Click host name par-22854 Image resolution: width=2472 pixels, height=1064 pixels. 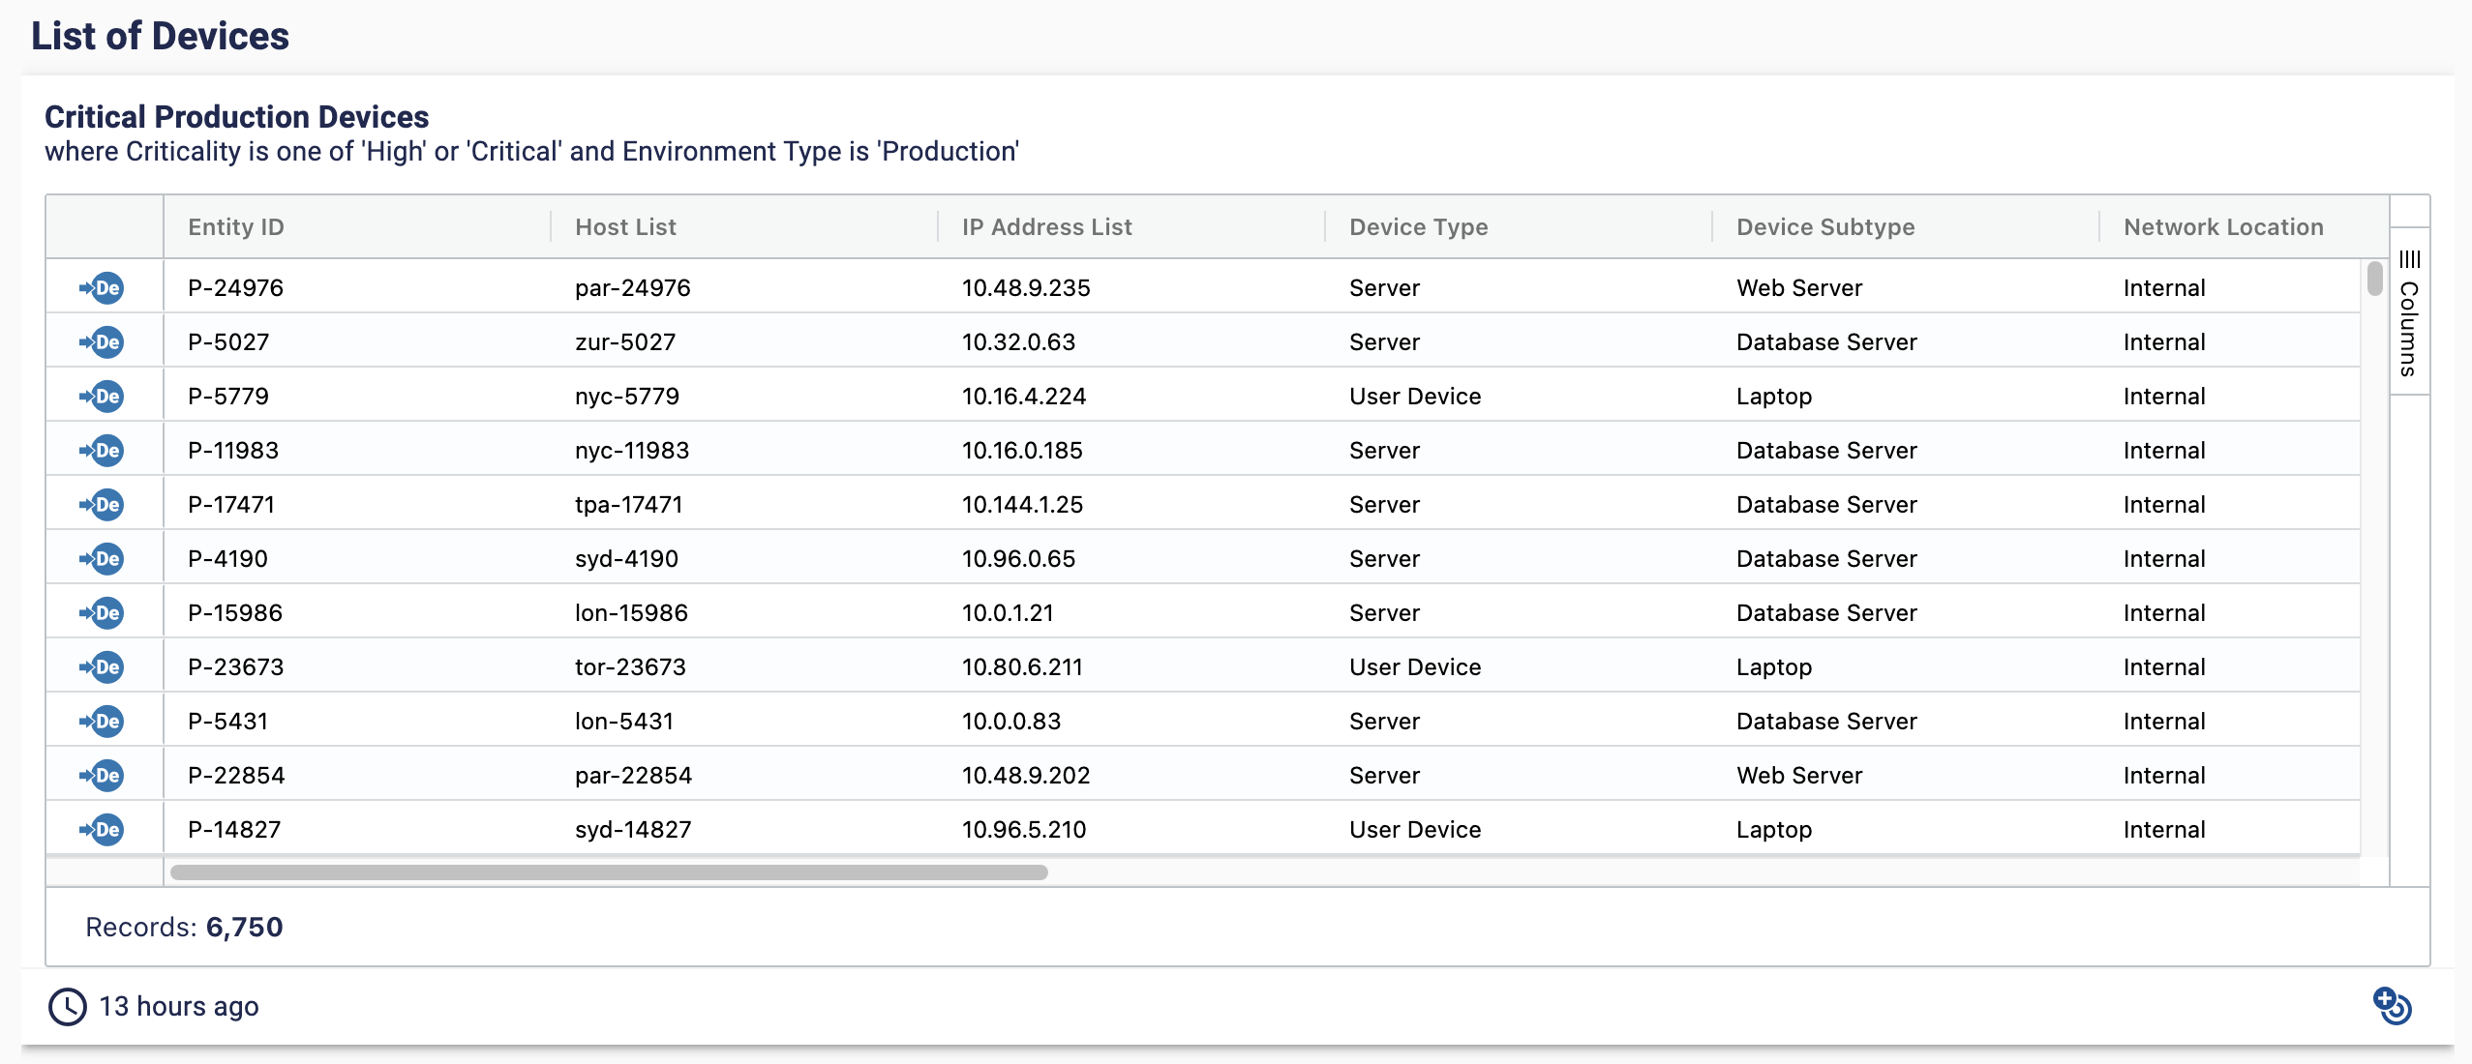tap(634, 775)
